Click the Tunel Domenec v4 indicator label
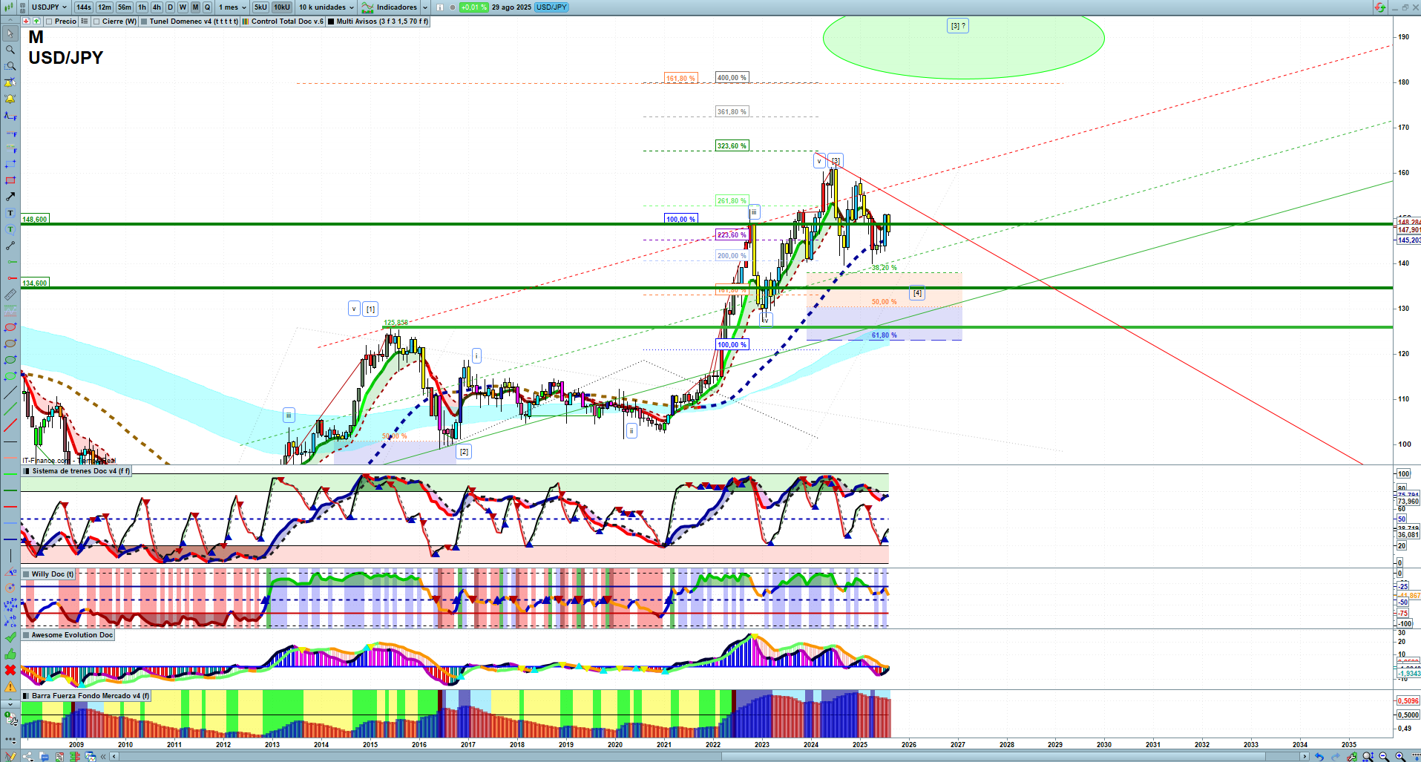The width and height of the screenshot is (1421, 762). pos(194,22)
